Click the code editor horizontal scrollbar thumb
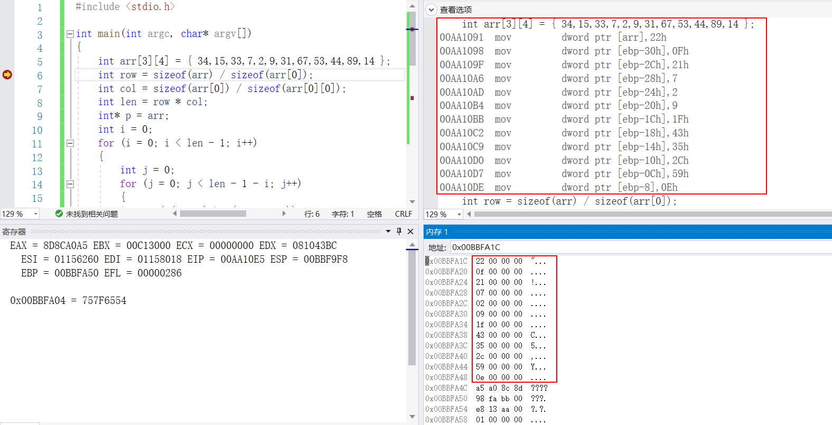Screen dimensions: 832x425 point(213,214)
